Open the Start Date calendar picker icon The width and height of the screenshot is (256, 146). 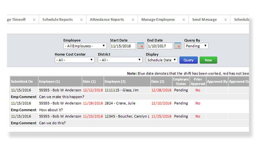click(141, 46)
